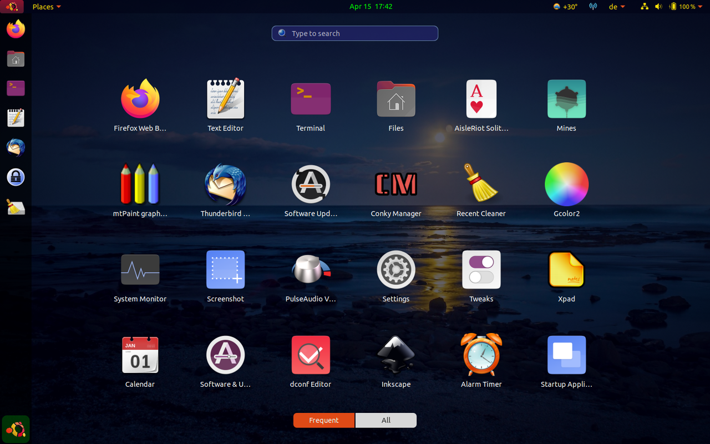Open the Xpad sticky notes app

point(566,270)
